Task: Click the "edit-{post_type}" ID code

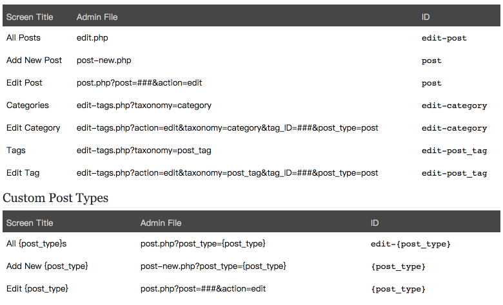Action: coord(410,245)
